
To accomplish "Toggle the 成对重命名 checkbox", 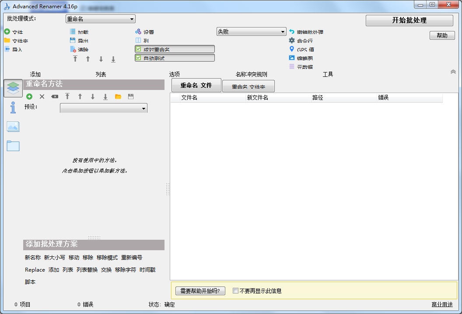I will point(138,49).
